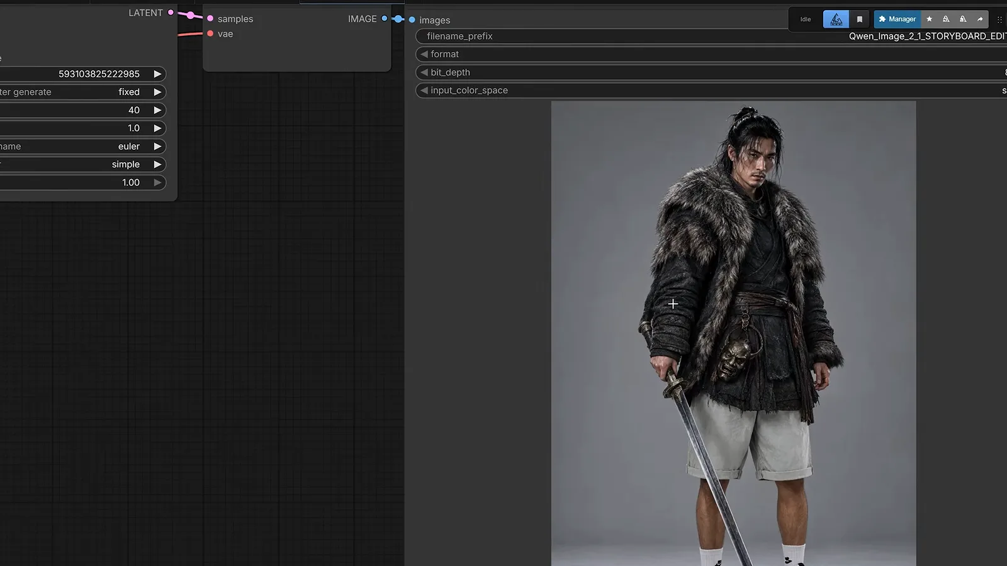Viewport: 1007px width, 566px height.
Task: Open the simple scheduler dropdown
Action: (126, 164)
